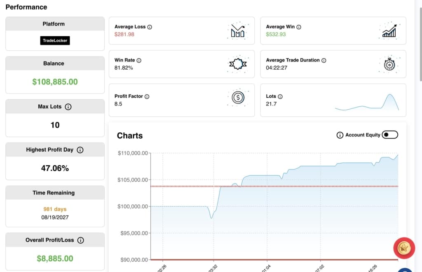Click the Lots sparkline mini chart
The image size is (422, 272).
[x=367, y=102]
